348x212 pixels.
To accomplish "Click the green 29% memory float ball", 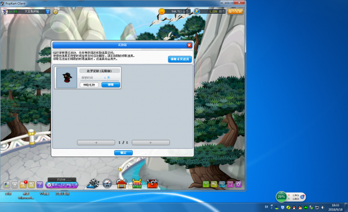I will click(281, 197).
